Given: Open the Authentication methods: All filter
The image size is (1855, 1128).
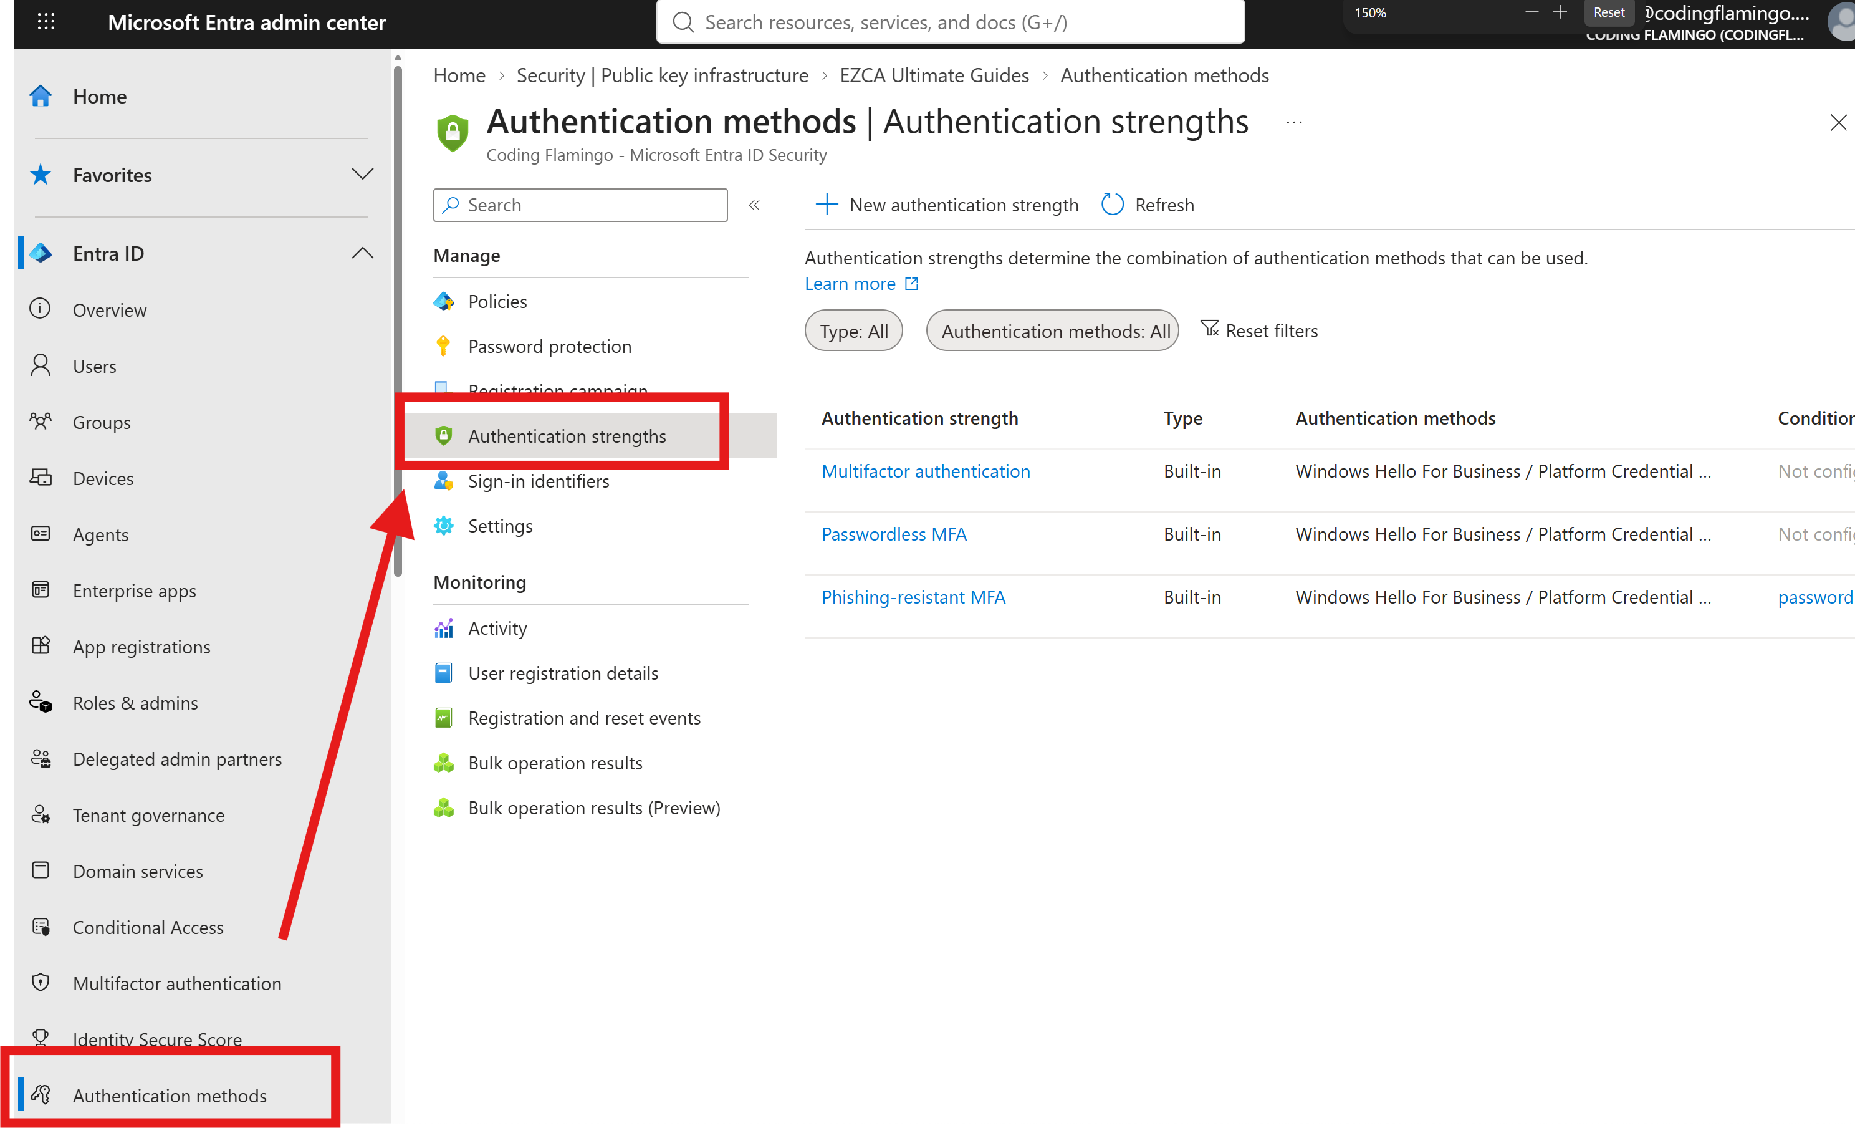Looking at the screenshot, I should [1052, 330].
